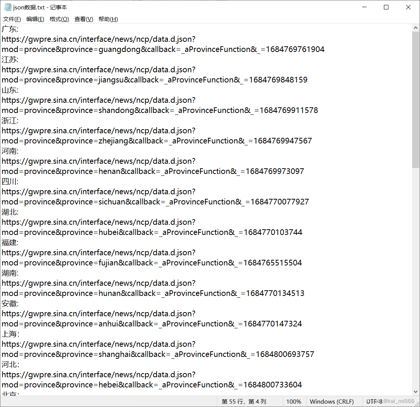
Task: Click the URL line directly under 广东:
Action: (99, 39)
